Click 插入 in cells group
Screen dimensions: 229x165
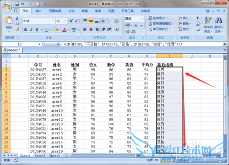pos(184,18)
